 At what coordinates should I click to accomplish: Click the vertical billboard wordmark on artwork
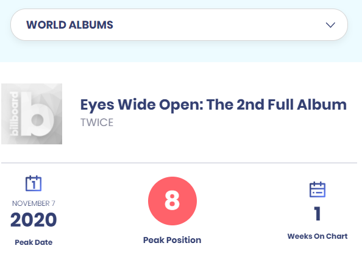[14, 113]
